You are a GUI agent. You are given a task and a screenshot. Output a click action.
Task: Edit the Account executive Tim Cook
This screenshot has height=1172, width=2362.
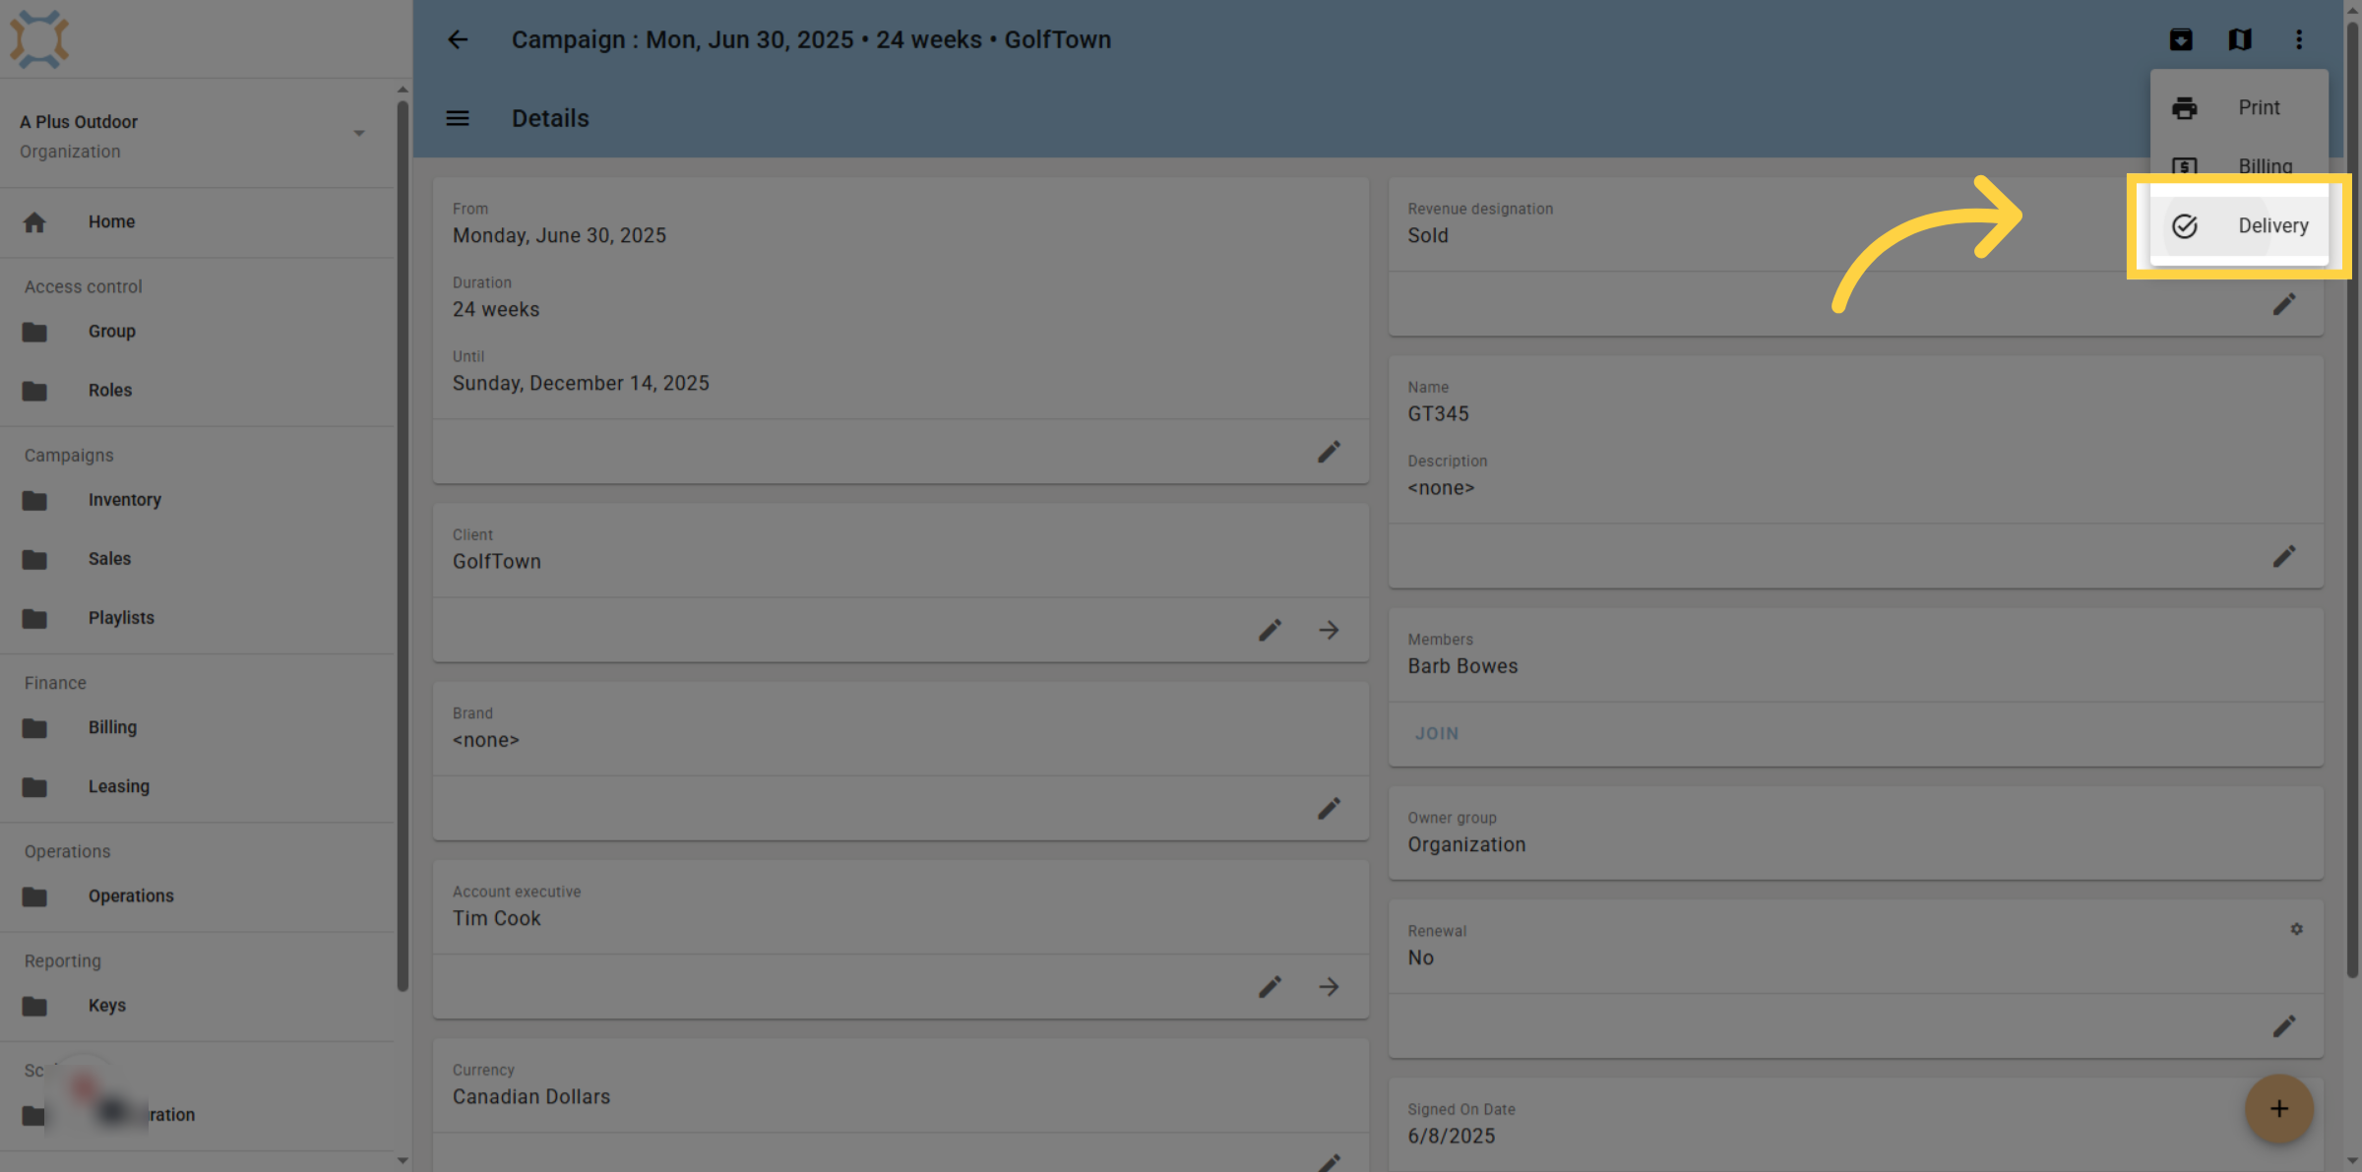1270,987
